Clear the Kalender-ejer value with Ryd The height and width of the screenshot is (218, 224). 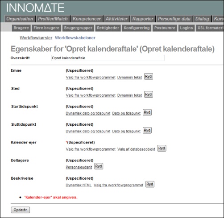click(162, 148)
